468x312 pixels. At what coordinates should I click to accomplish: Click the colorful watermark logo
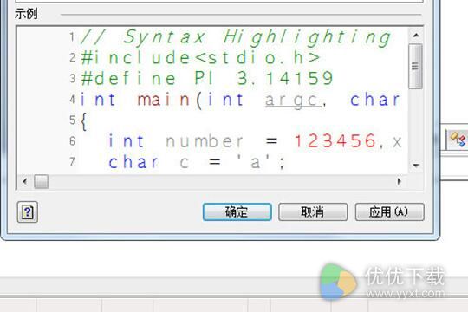pos(337,282)
